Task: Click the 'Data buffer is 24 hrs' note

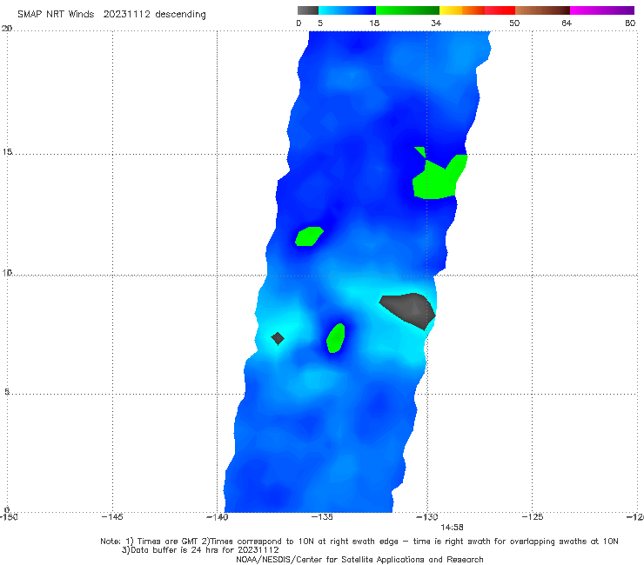Action: (x=200, y=550)
